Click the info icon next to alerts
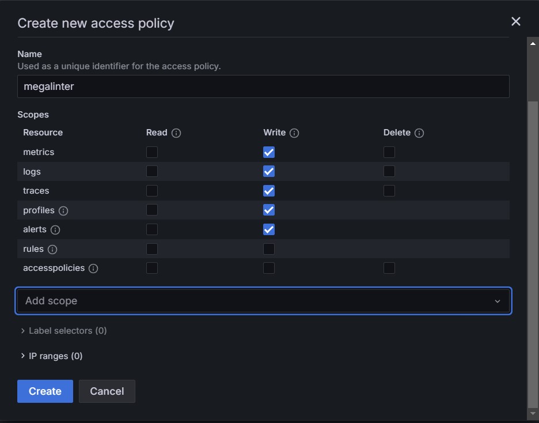The width and height of the screenshot is (539, 423). click(x=55, y=230)
